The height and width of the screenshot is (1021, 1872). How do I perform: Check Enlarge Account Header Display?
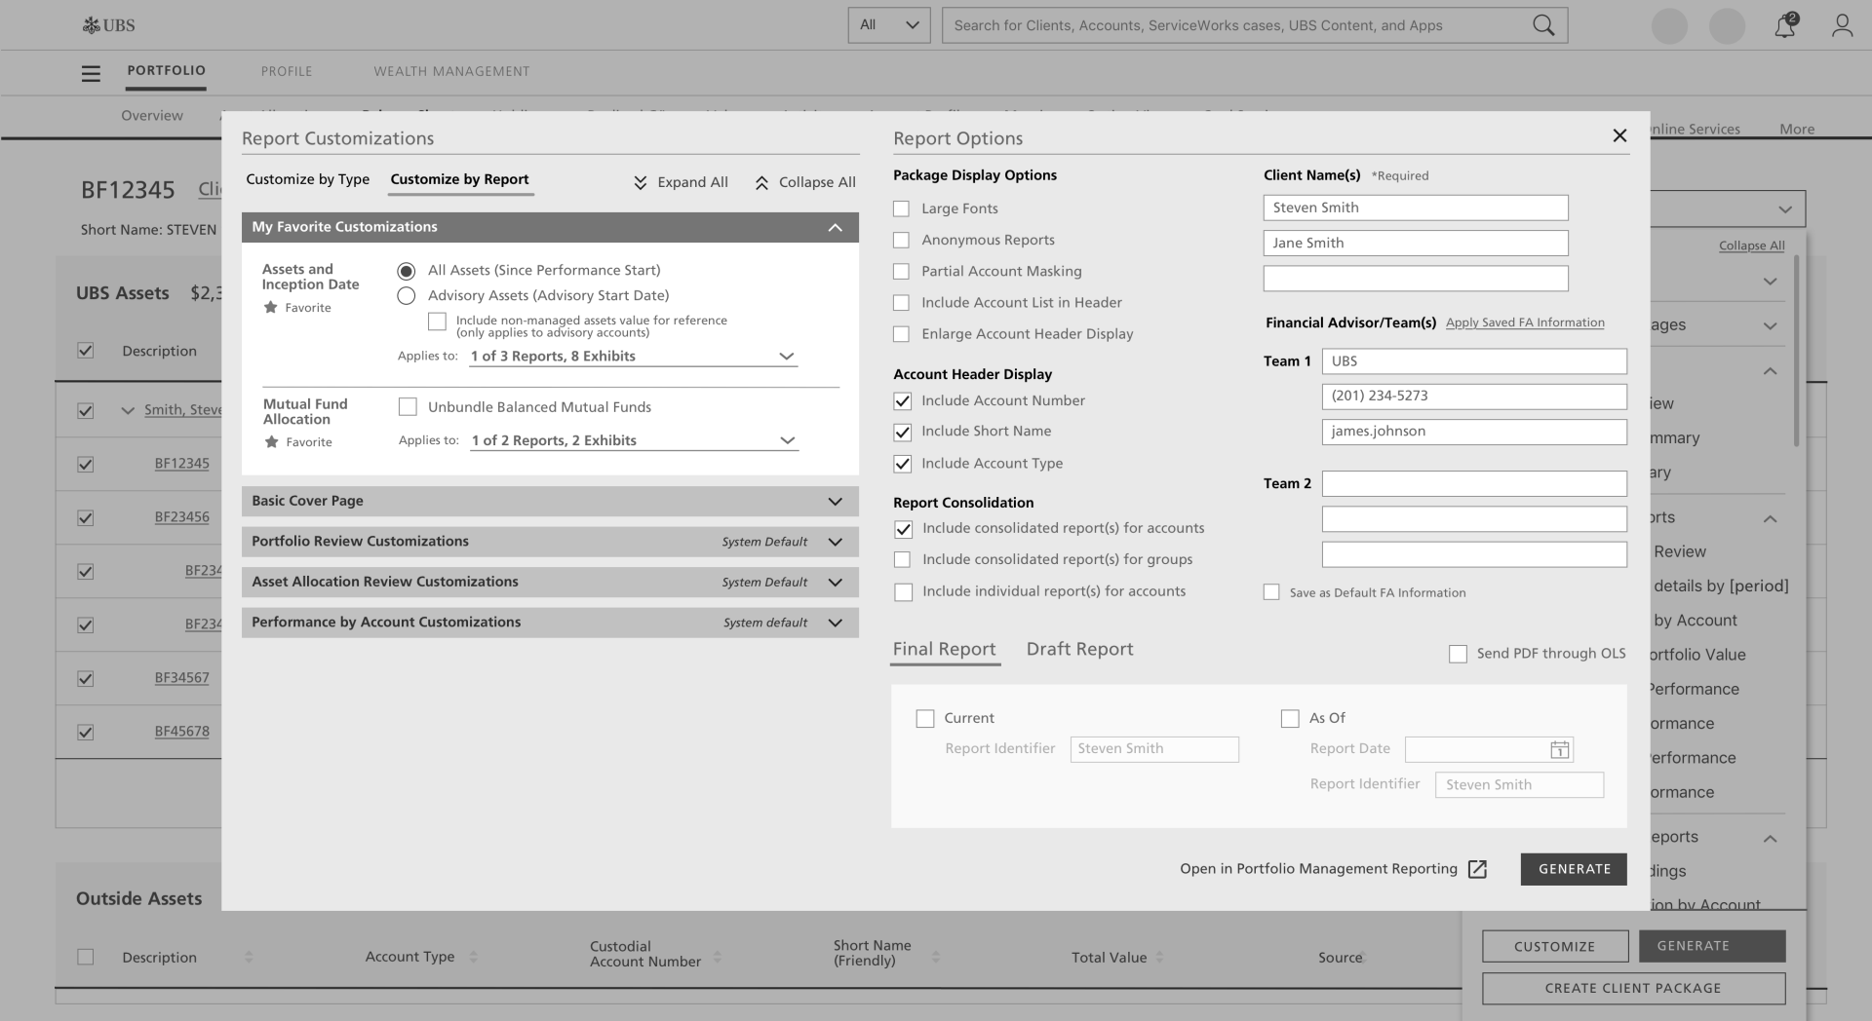[901, 334]
